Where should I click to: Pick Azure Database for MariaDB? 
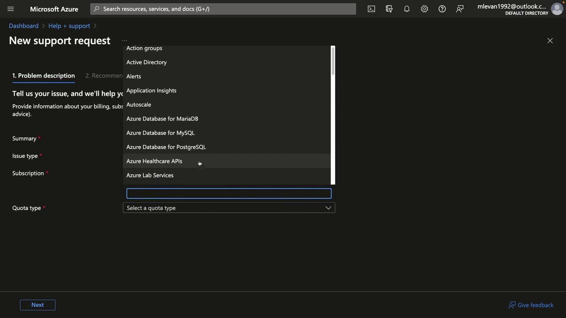pos(227,119)
